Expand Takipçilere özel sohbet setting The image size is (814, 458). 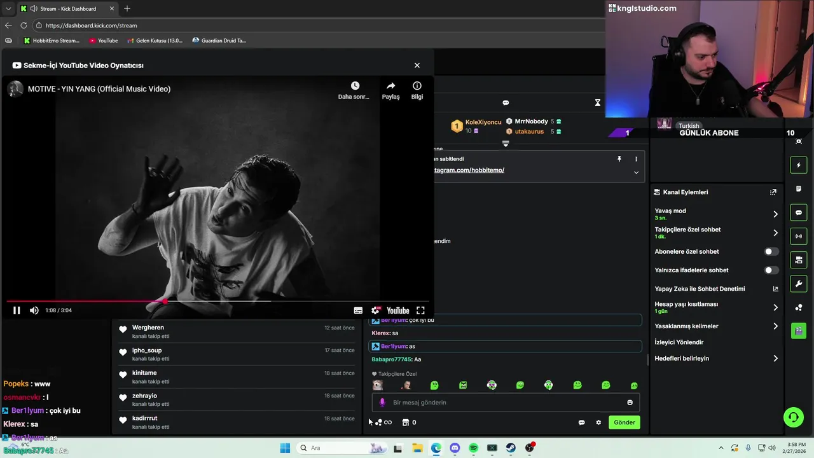[x=716, y=233]
